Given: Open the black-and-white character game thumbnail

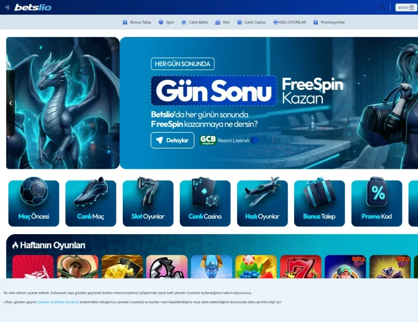Looking at the screenshot, I should [x=167, y=267].
